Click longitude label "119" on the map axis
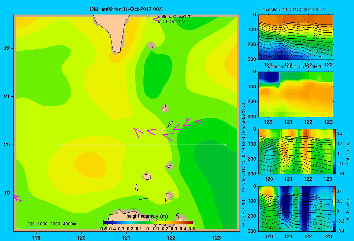Image resolution: width=354 pixels, height=241 pixels. click(x=36, y=237)
